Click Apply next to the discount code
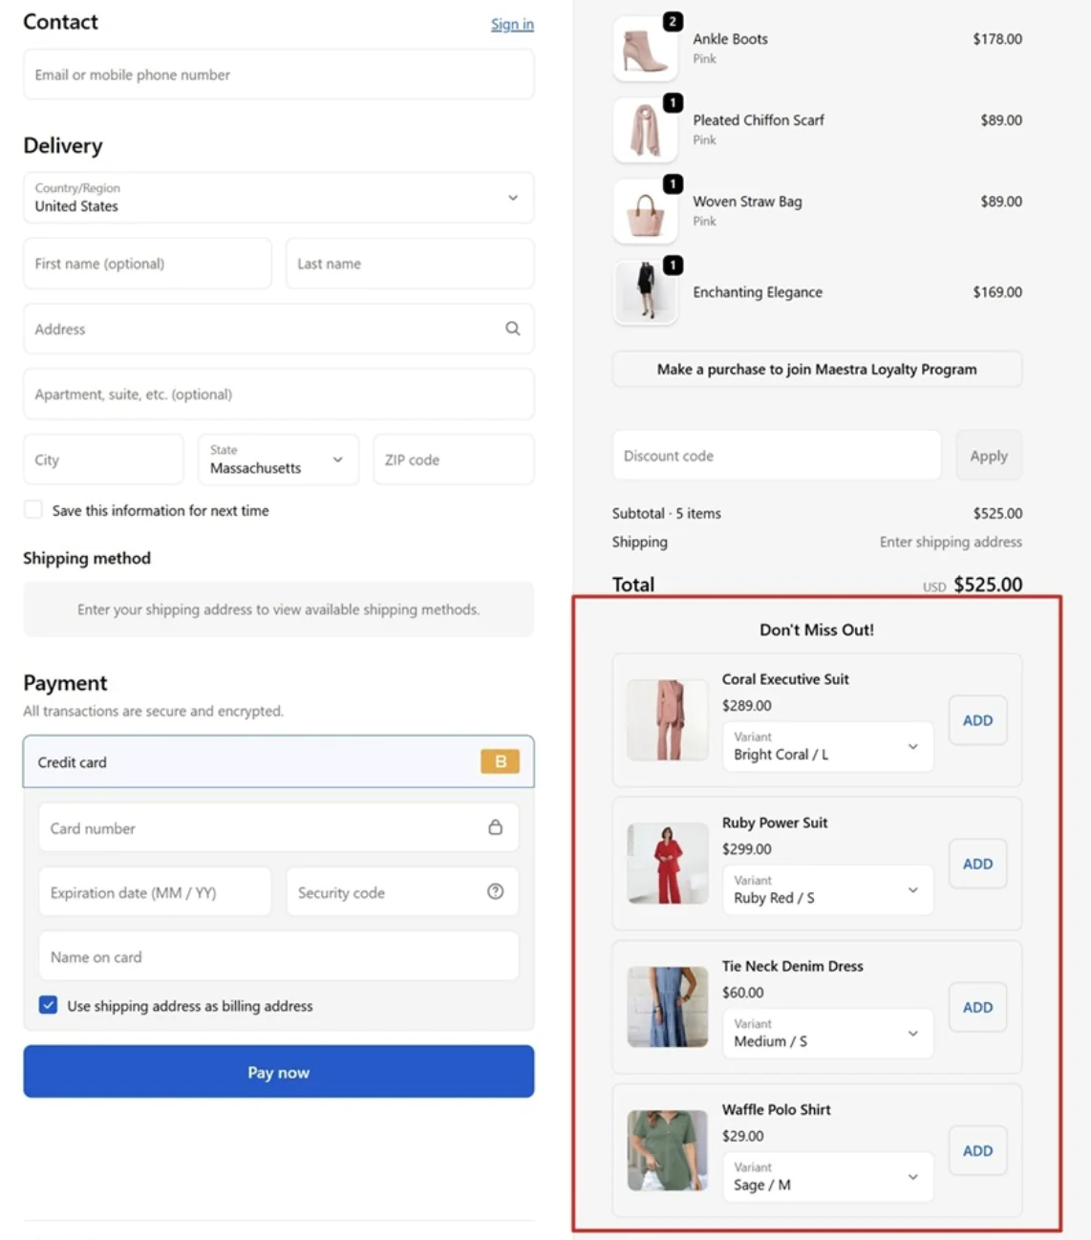The height and width of the screenshot is (1240, 1091). point(988,456)
